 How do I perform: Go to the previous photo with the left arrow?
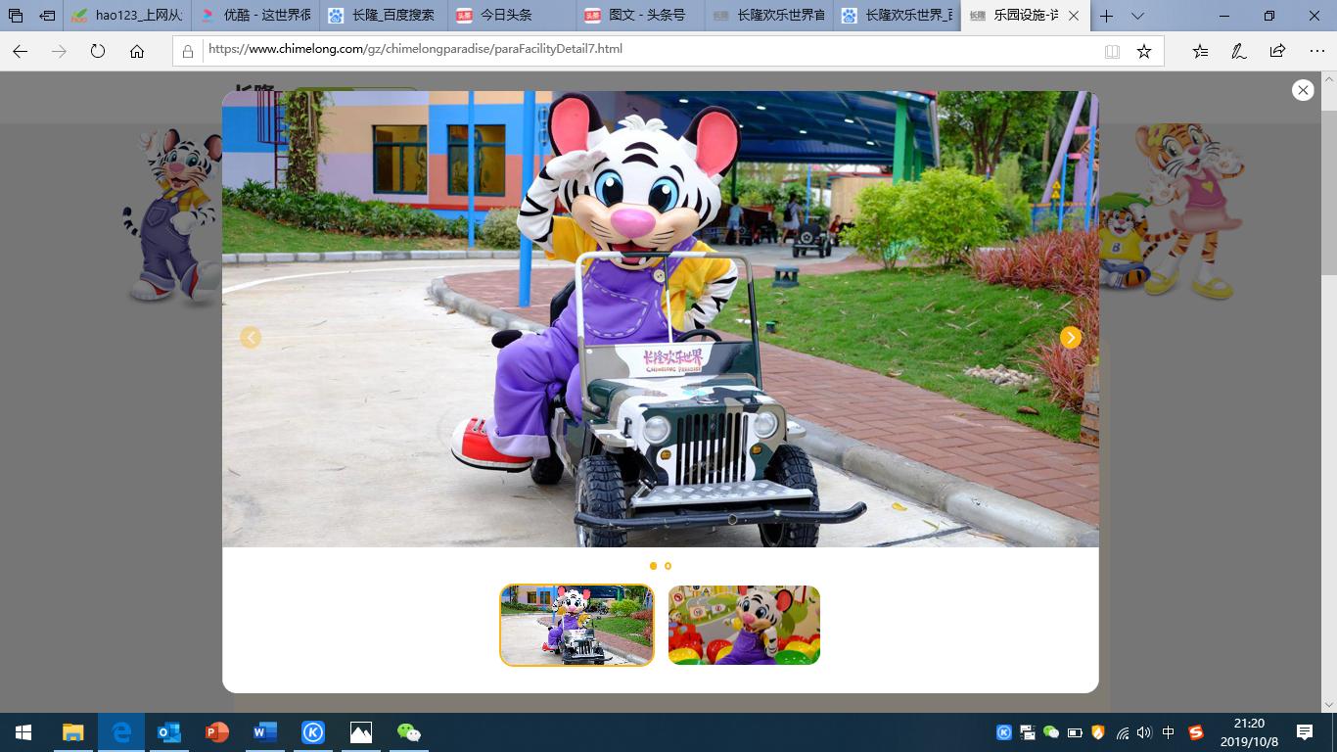[251, 338]
